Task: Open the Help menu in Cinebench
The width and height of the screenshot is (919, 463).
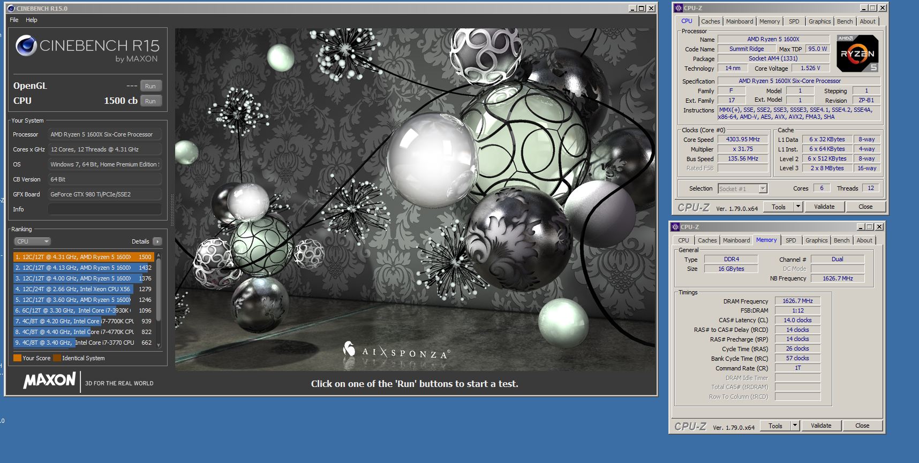Action: click(x=32, y=20)
